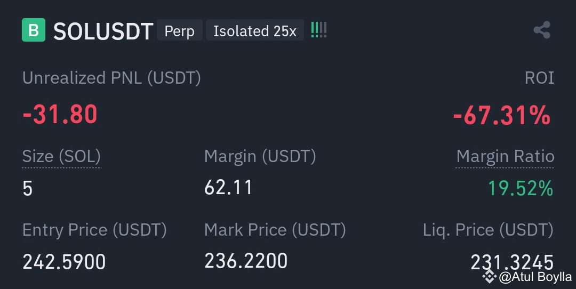Click the Entry Price 242.5900 value
Image resolution: width=576 pixels, height=289 pixels.
(65, 262)
